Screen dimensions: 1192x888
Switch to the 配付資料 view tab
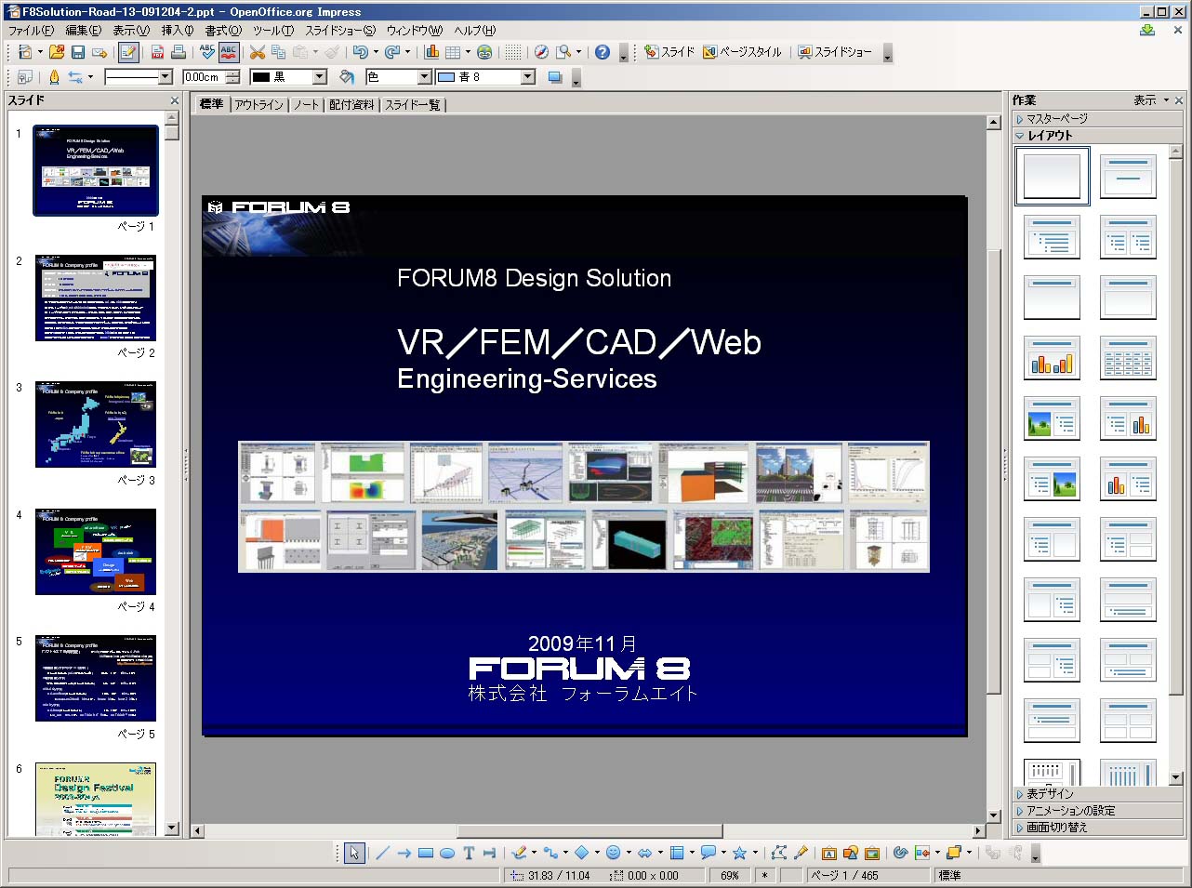pyautogui.click(x=351, y=104)
